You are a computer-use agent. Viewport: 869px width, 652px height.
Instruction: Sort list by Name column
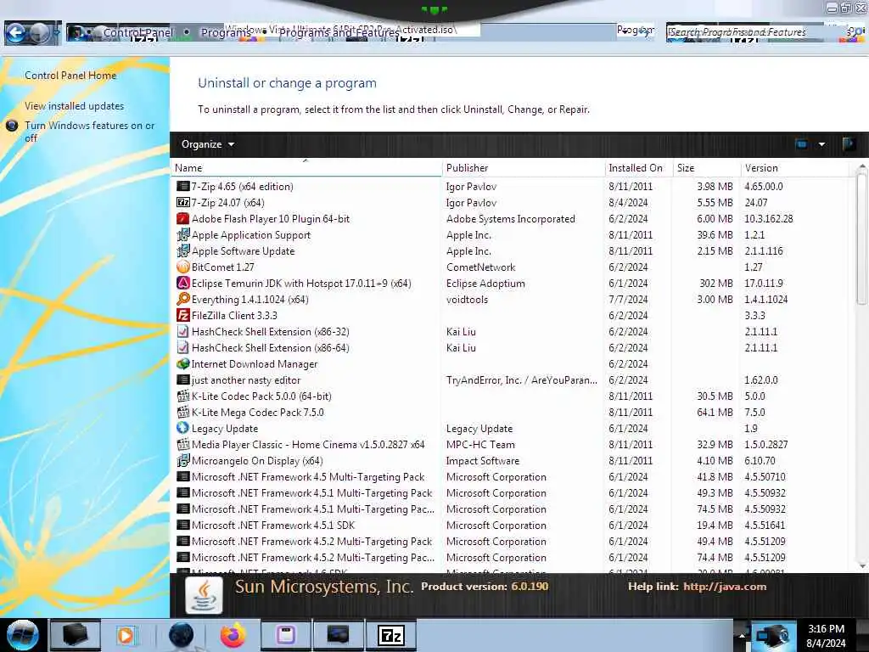306,168
